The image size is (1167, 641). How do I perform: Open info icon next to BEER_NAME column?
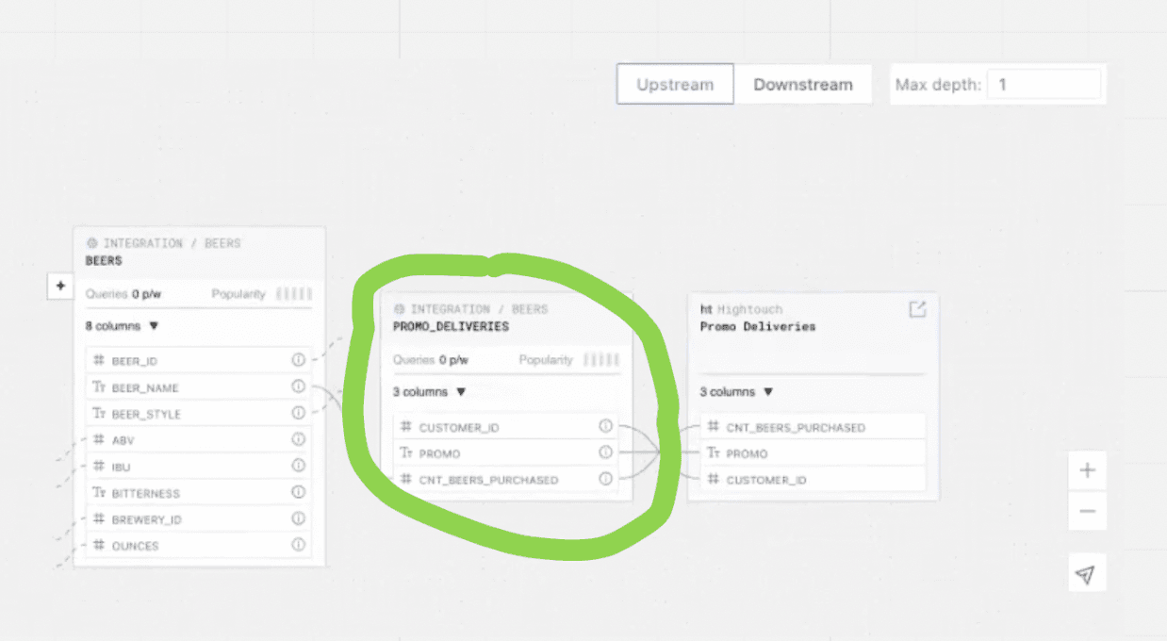[299, 386]
